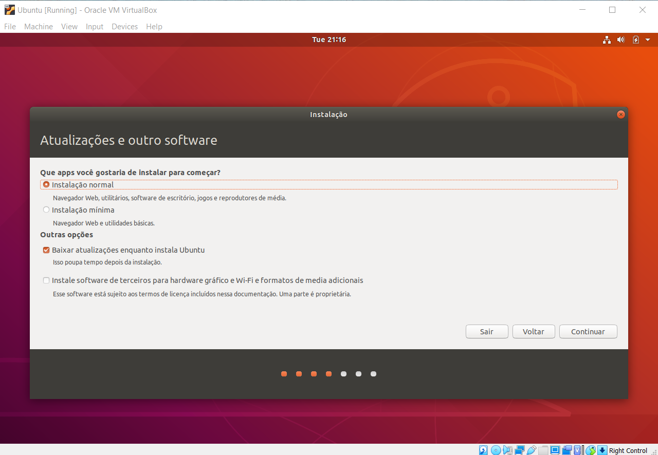Click the 'Isso poupa tempo depois da instalação.' text

click(x=107, y=262)
